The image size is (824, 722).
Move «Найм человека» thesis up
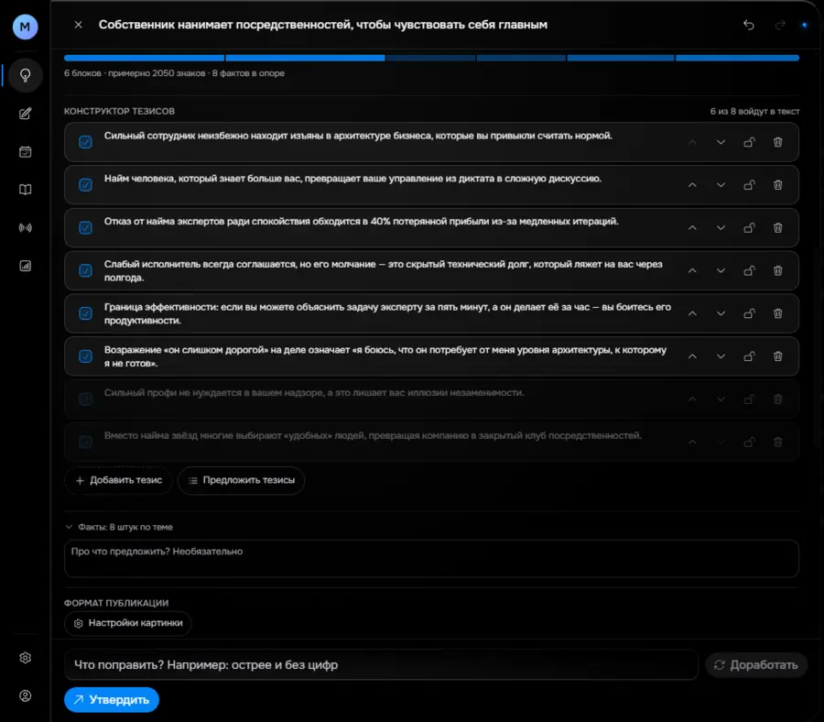coord(693,185)
